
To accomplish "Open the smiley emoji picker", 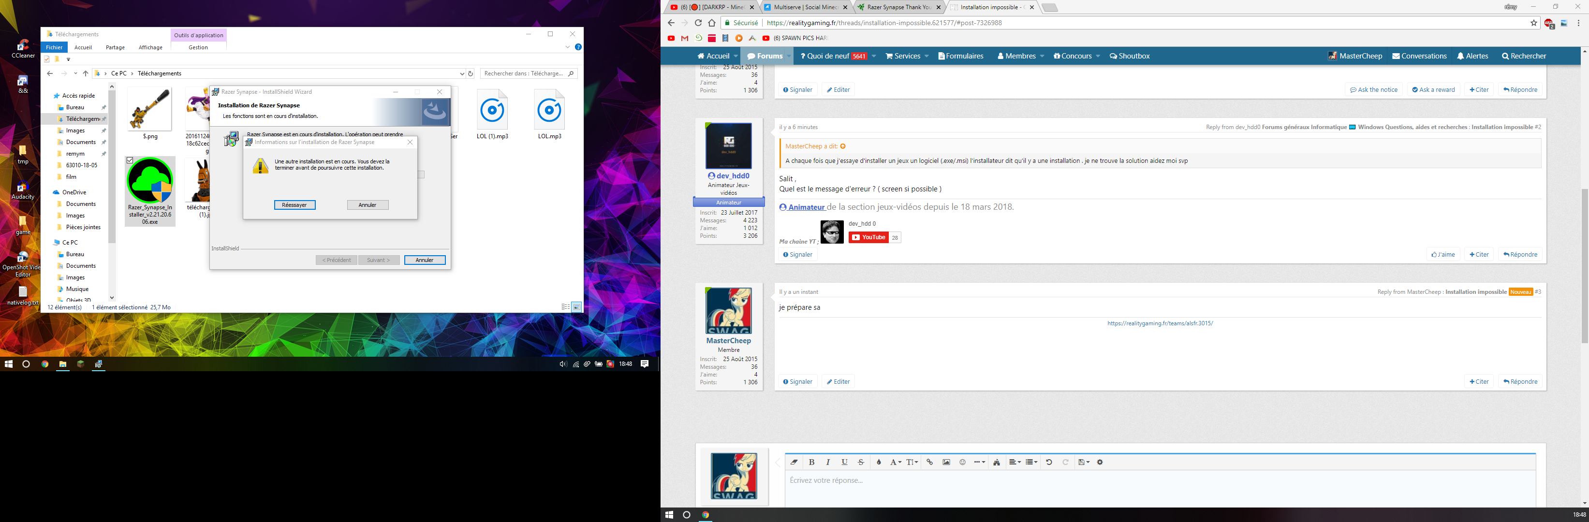I will [962, 462].
